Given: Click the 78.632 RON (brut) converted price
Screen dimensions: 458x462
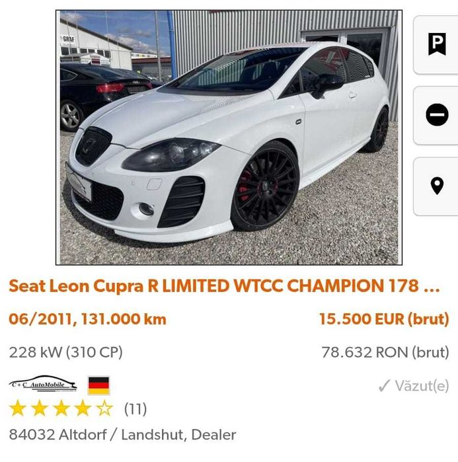Looking at the screenshot, I should coord(385,352).
